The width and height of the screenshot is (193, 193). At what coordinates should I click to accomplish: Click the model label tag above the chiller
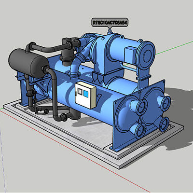tap(110, 22)
